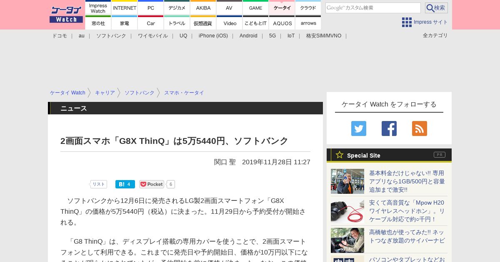500x262 pixels.
Task: Click the Impress サイト grid icon
Action: [407, 22]
